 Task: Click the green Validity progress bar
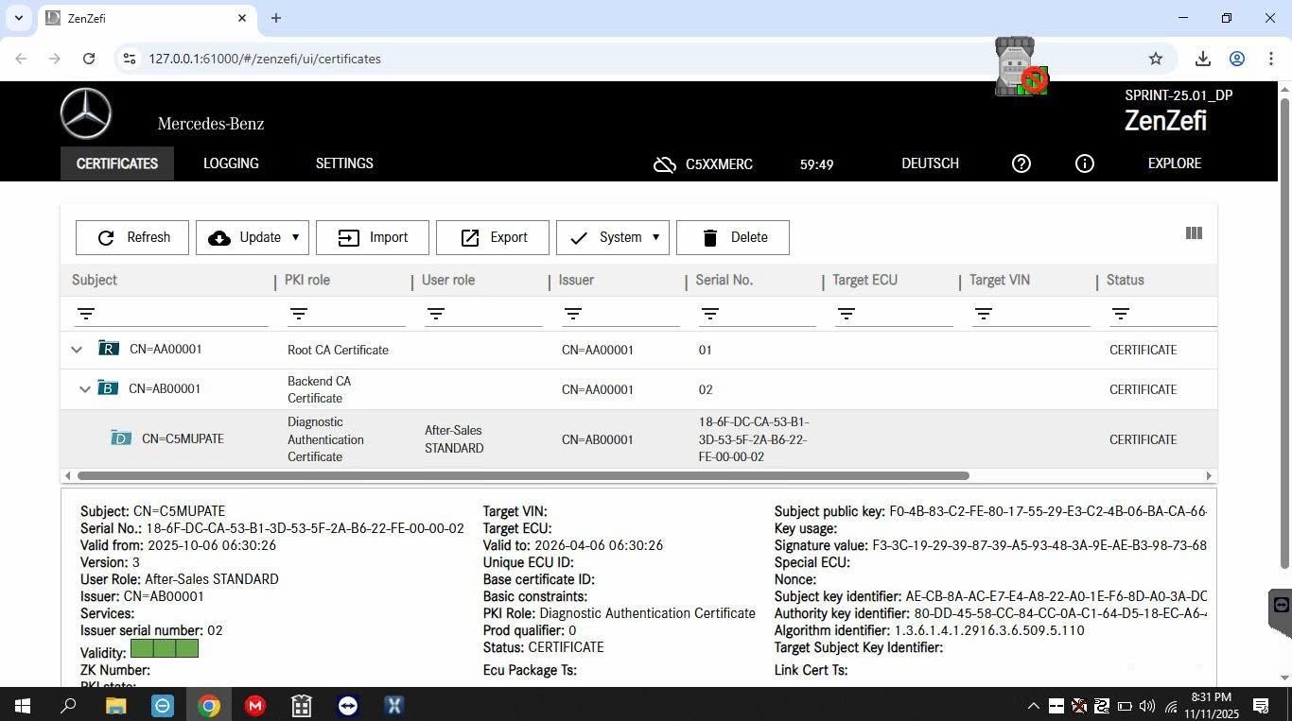pyautogui.click(x=165, y=649)
